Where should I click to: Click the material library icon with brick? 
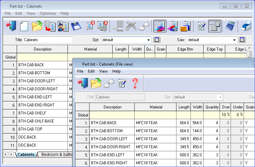pyautogui.click(x=185, y=26)
